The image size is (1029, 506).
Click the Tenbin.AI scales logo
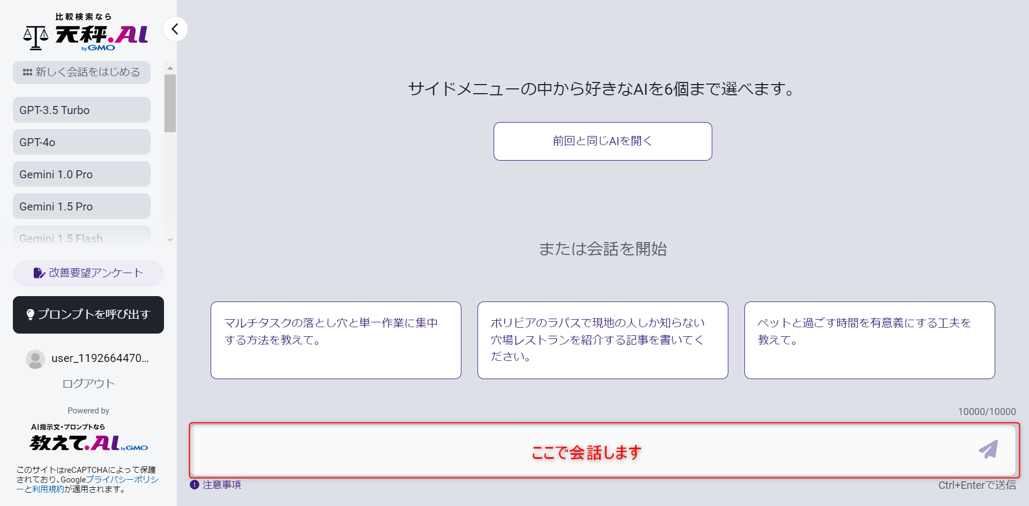85,32
